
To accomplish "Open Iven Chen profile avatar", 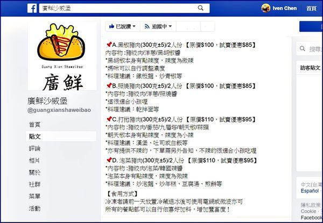I will (x=266, y=8).
